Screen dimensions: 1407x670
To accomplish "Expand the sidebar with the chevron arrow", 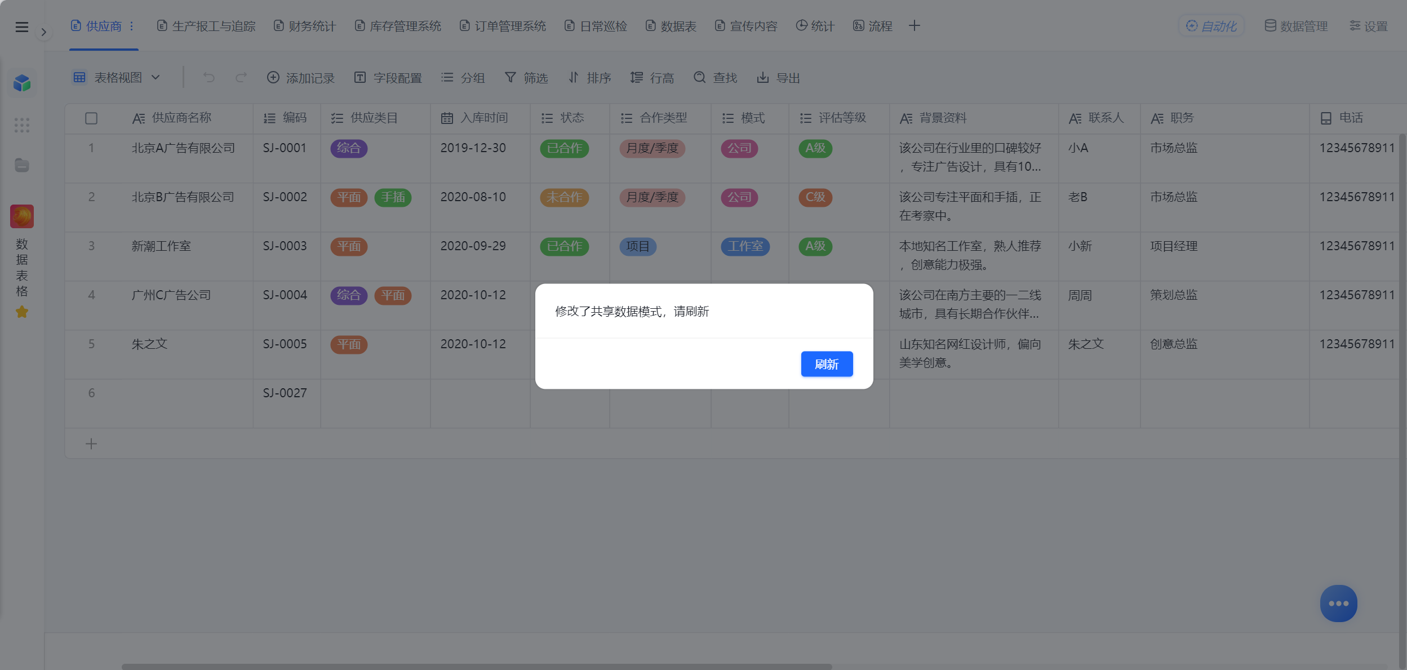I will pyautogui.click(x=43, y=32).
